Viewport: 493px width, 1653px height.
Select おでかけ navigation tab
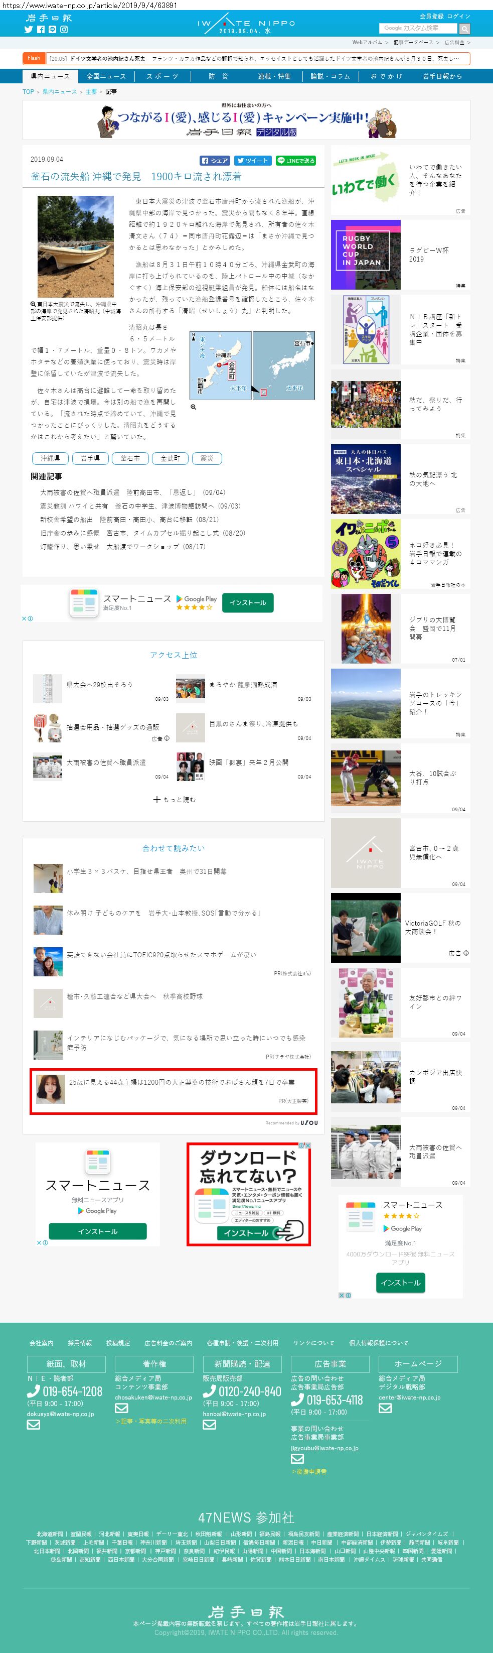click(387, 76)
